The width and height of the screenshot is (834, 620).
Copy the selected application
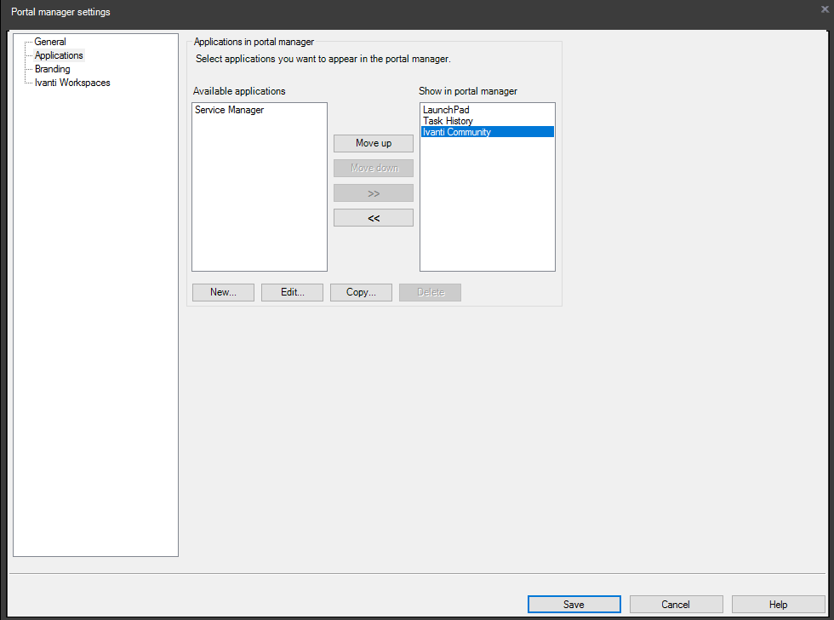(361, 292)
